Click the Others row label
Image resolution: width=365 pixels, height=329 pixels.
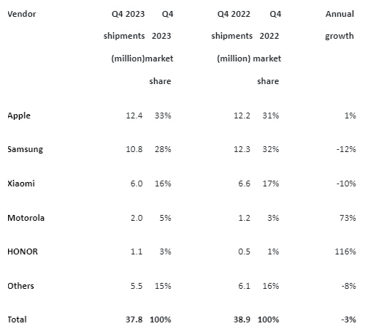[x=20, y=286]
